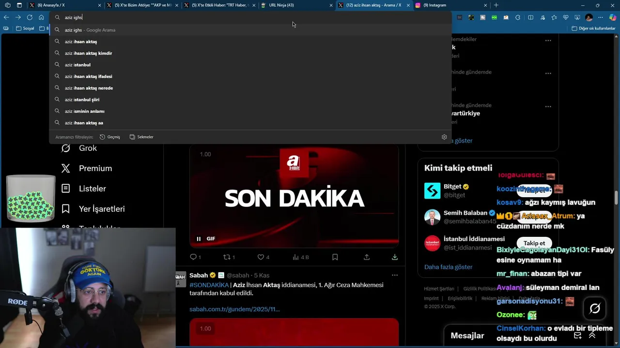Viewport: 620px width, 348px height.
Task: Open Daha fazla göster under Kimi takip etmeli
Action: point(448,267)
